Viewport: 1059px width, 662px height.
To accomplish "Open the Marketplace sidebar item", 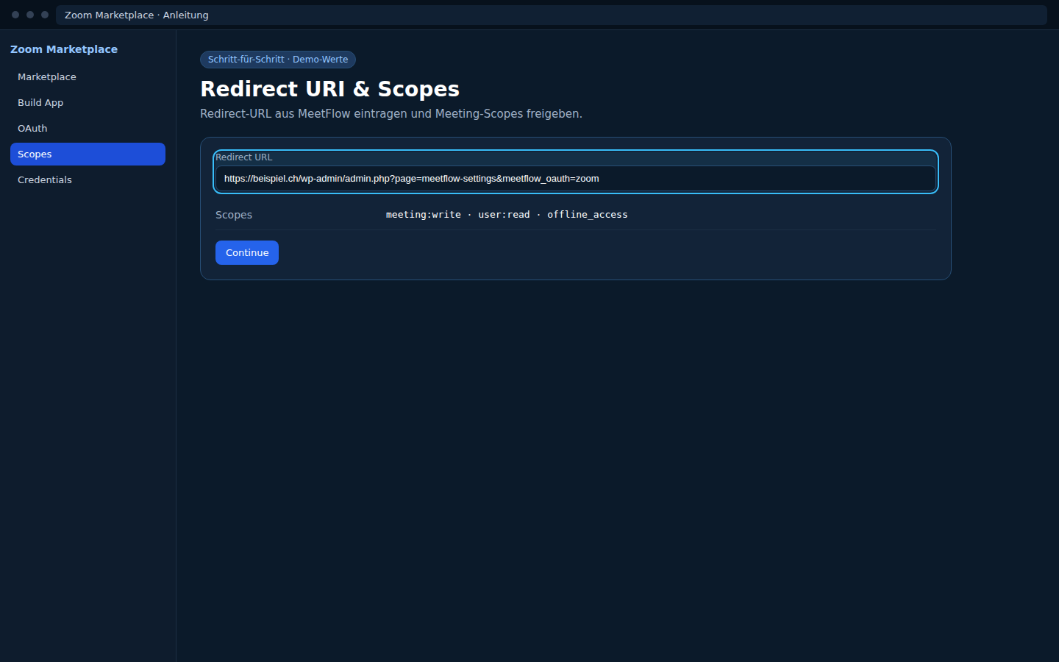I will [88, 76].
